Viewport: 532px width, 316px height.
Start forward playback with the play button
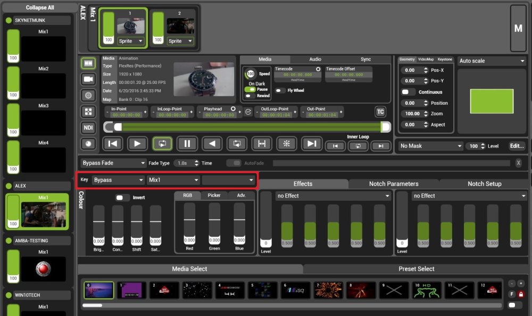pos(137,143)
